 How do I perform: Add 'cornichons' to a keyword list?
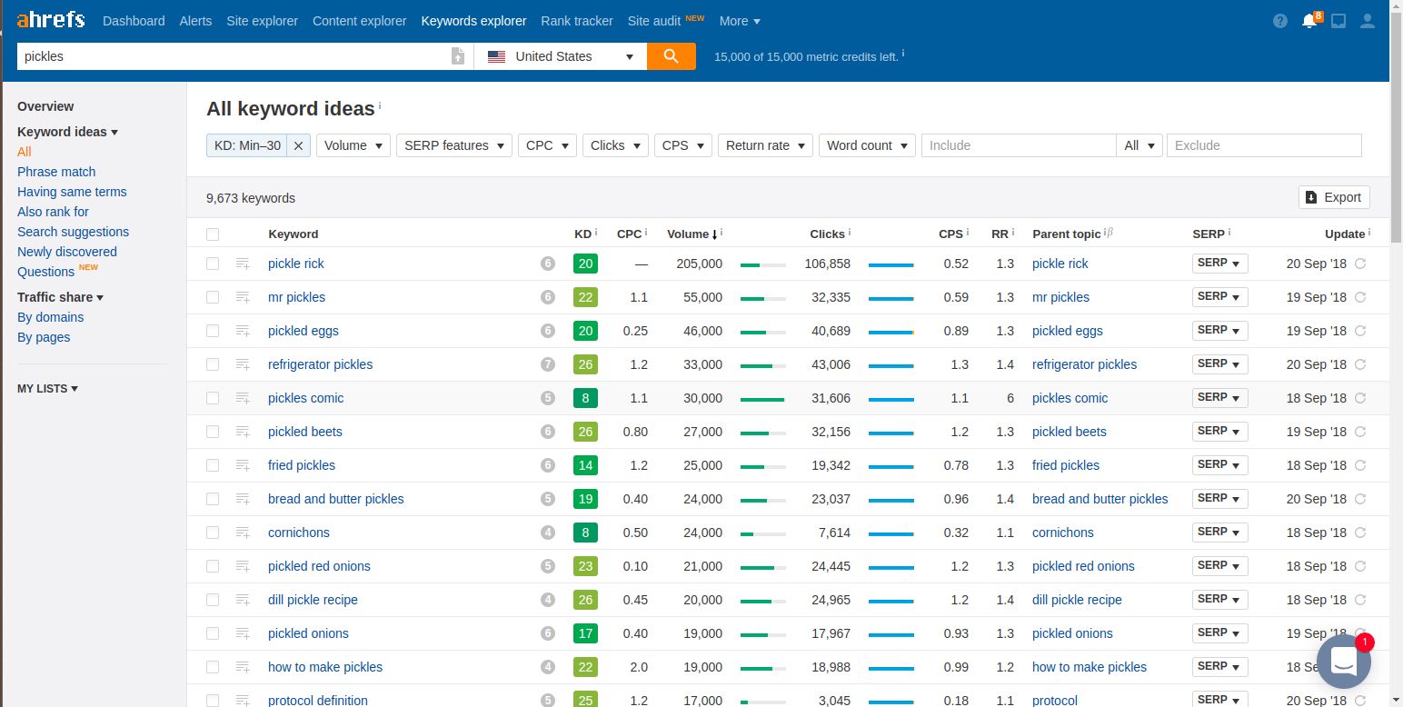pyautogui.click(x=243, y=533)
